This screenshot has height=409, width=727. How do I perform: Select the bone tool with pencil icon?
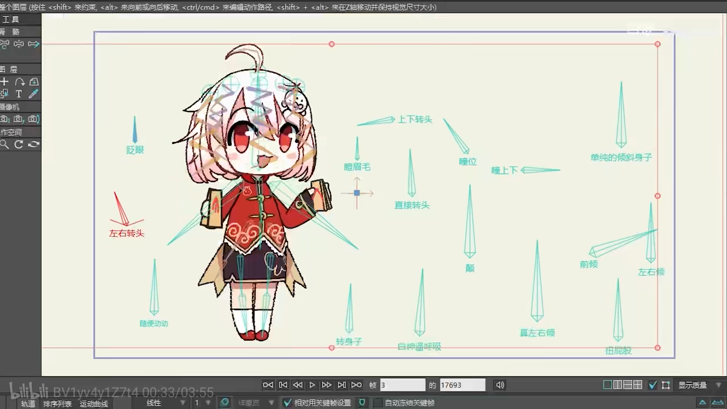point(34,44)
